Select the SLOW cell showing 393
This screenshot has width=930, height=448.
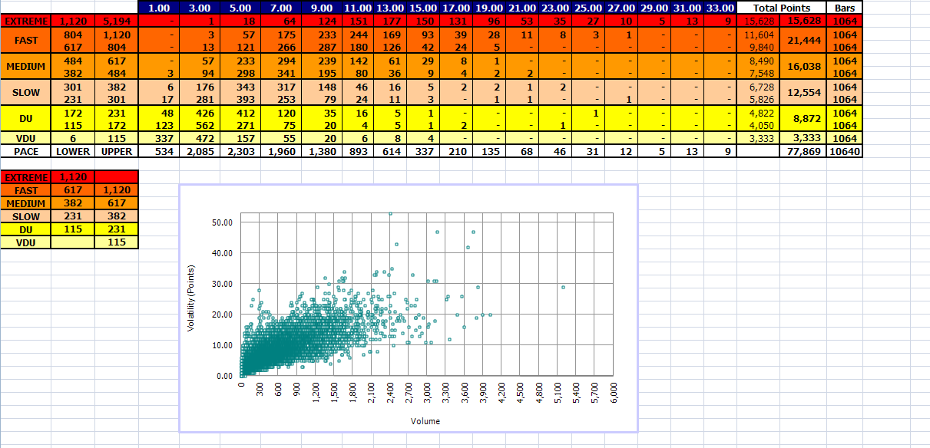point(239,99)
